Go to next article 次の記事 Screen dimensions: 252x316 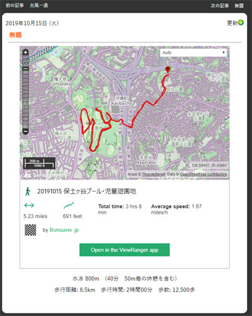(x=220, y=6)
